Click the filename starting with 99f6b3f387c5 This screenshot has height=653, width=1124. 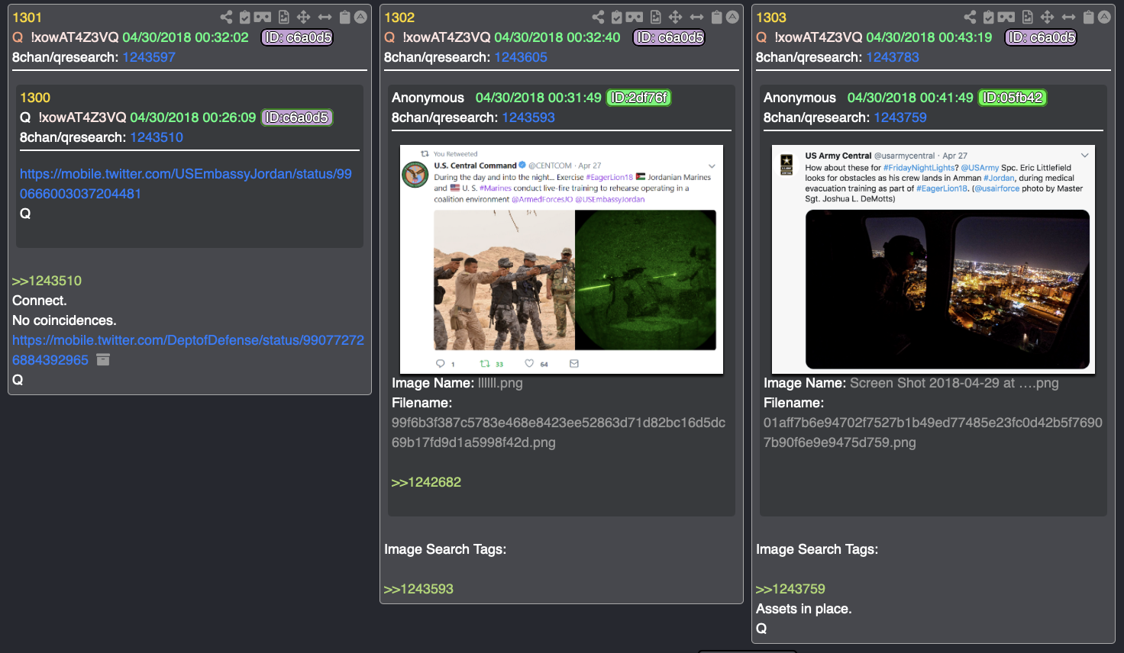click(558, 433)
